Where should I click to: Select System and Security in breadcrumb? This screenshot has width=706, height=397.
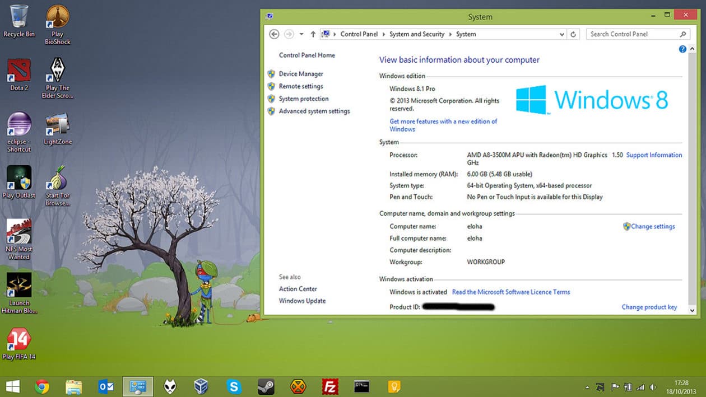416,34
